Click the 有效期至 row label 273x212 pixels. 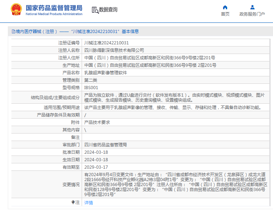click(x=71, y=167)
